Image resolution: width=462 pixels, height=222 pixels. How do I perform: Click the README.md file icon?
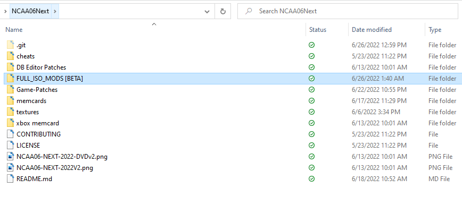click(10, 179)
